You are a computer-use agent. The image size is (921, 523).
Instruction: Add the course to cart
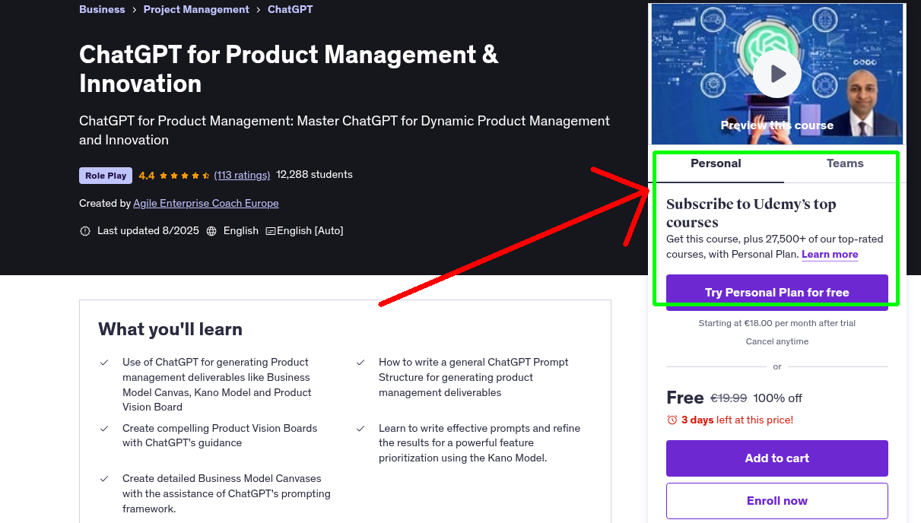pos(777,458)
